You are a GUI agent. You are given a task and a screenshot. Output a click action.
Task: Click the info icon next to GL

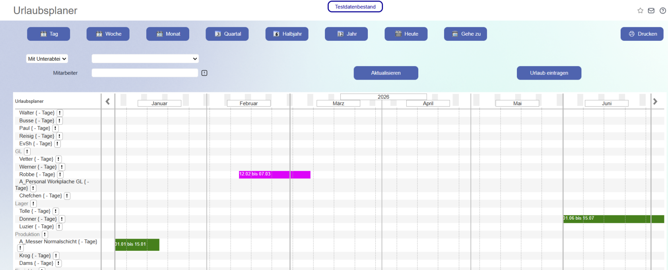click(27, 151)
